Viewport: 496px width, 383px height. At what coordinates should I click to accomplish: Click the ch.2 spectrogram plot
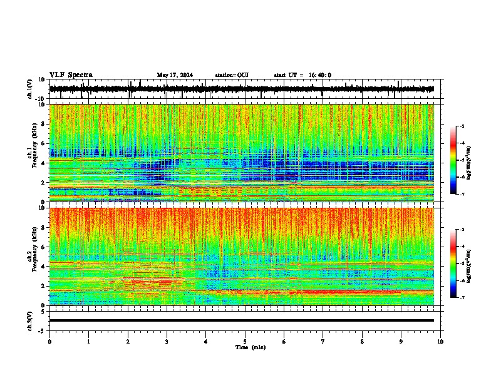coord(241,257)
